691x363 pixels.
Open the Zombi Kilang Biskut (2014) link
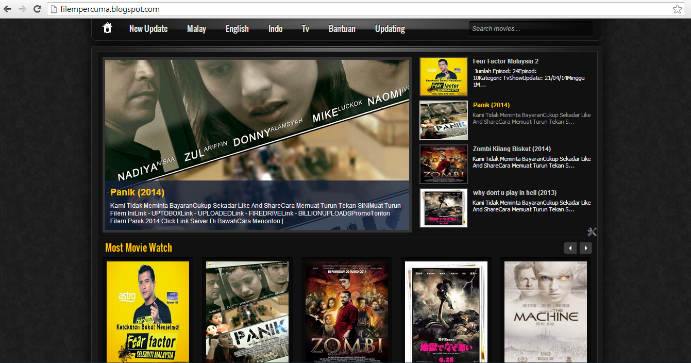pyautogui.click(x=512, y=149)
